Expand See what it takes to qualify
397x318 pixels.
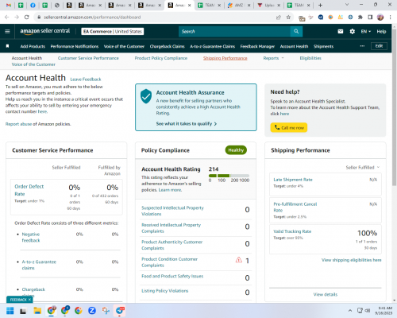pyautogui.click(x=187, y=124)
